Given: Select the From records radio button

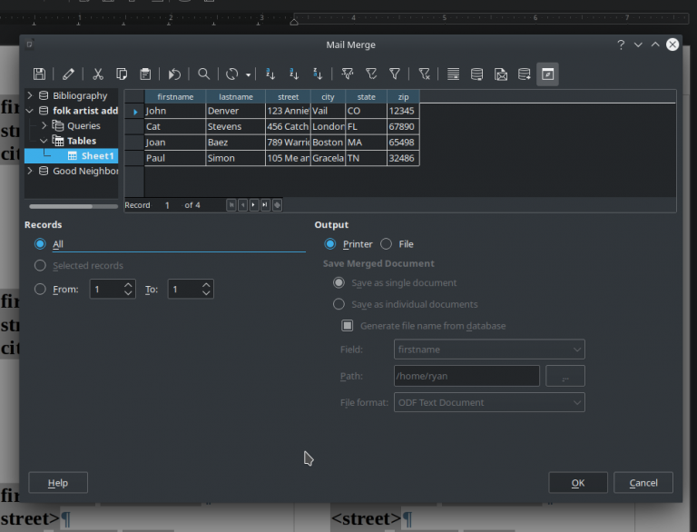Looking at the screenshot, I should coord(40,290).
